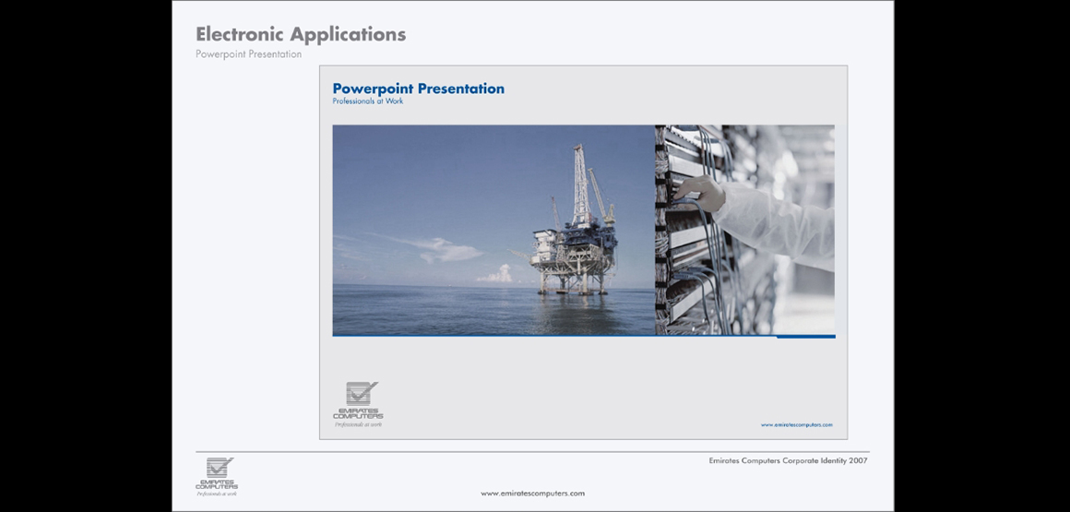
Task: Open the www.emiratescomputers.com link inside the slide
Action: coord(796,425)
